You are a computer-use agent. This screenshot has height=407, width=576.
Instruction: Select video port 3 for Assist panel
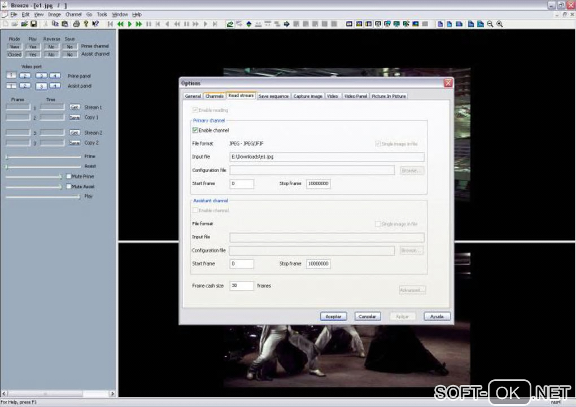[41, 86]
